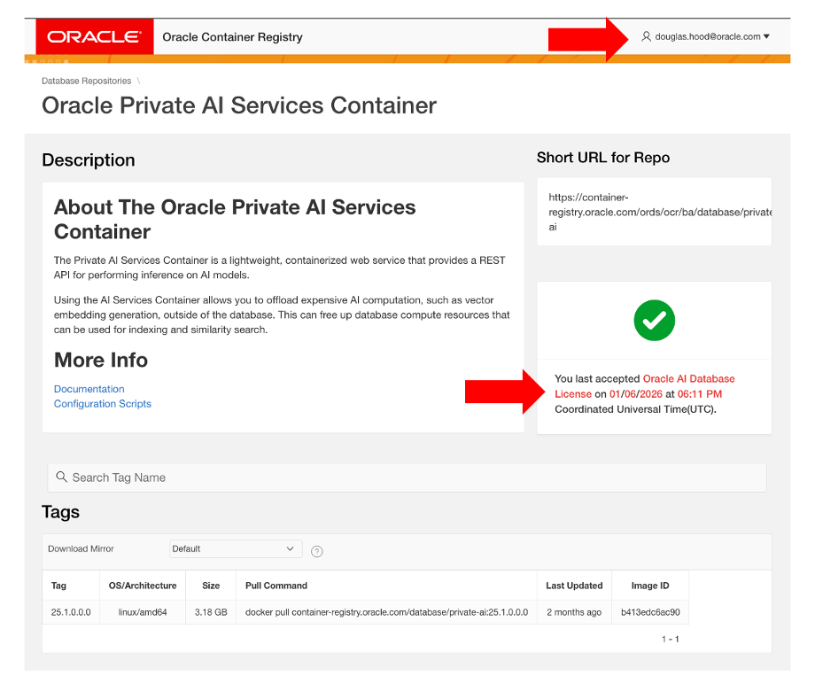Image resolution: width=815 pixels, height=691 pixels.
Task: Click the Size column header
Action: click(x=211, y=586)
